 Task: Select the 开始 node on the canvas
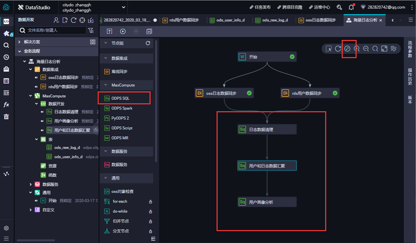tap(267, 57)
